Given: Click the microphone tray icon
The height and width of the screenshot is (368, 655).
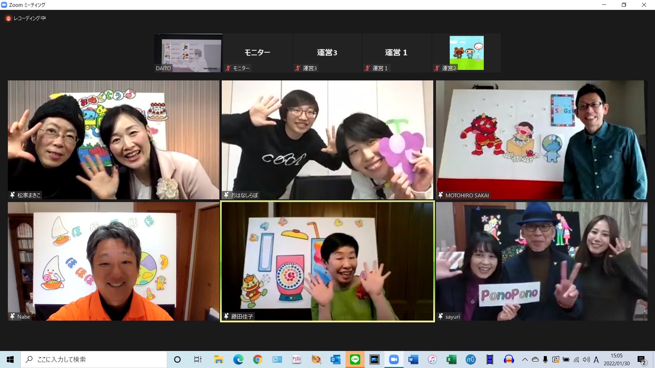Looking at the screenshot, I should pos(545,359).
